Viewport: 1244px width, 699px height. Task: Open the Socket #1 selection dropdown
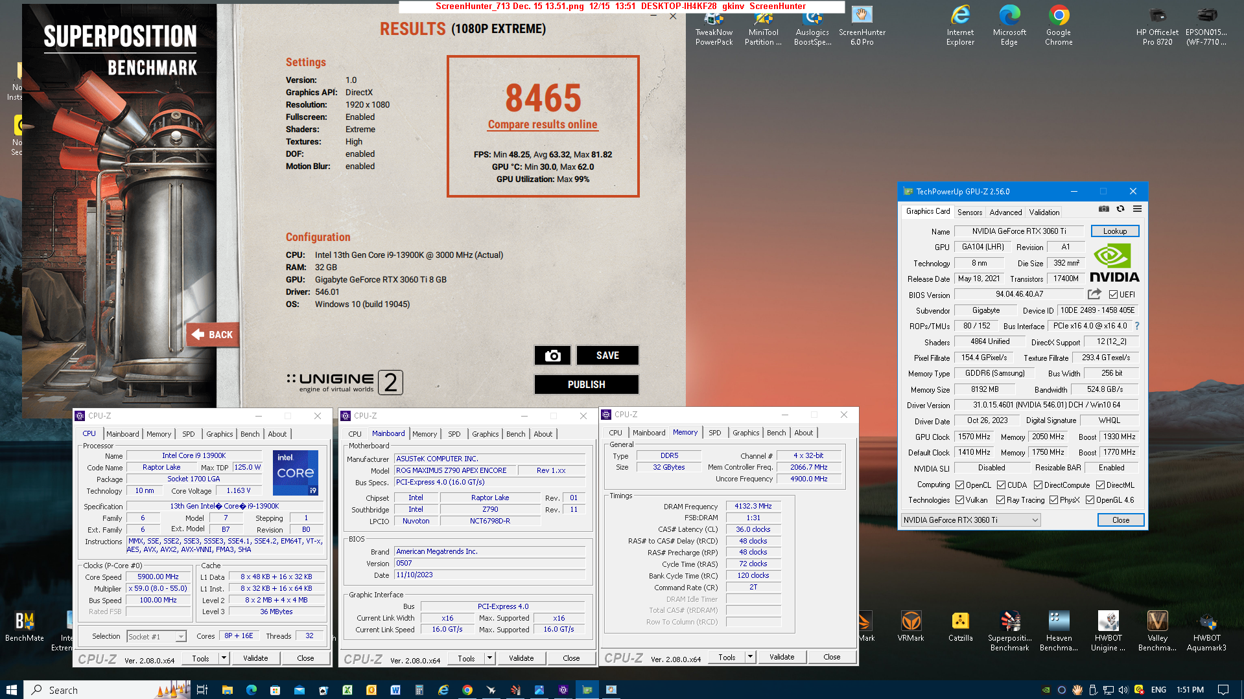coord(157,636)
